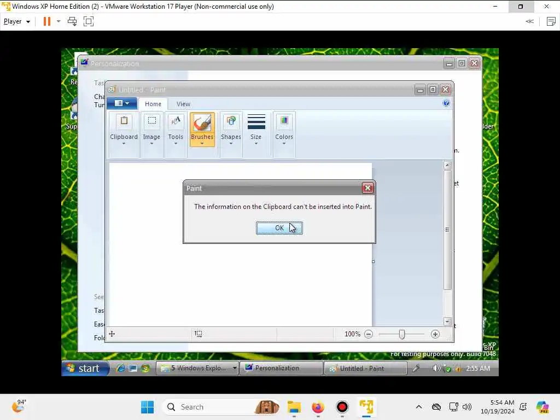This screenshot has width=560, height=420.
Task: Send Ctrl+Alt+Del to the VM
Action: (72, 21)
